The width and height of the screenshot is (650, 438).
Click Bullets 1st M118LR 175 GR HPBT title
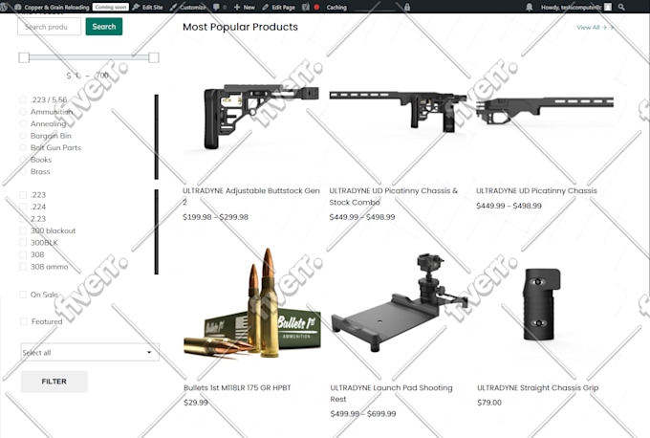237,388
